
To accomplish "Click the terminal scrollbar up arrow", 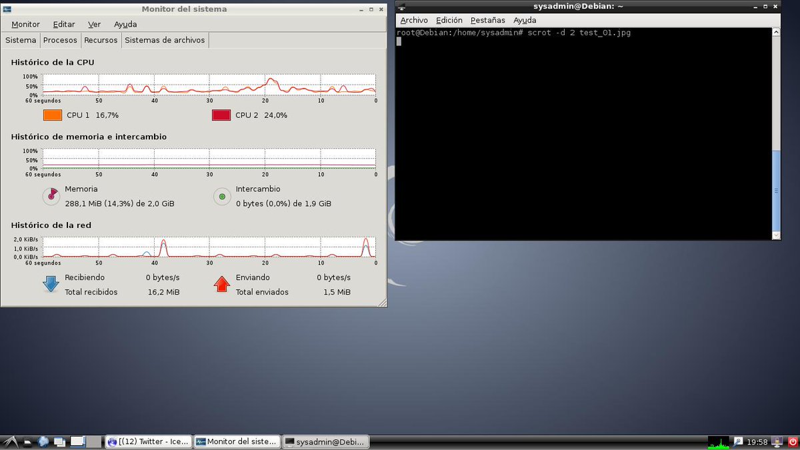I will pyautogui.click(x=776, y=31).
